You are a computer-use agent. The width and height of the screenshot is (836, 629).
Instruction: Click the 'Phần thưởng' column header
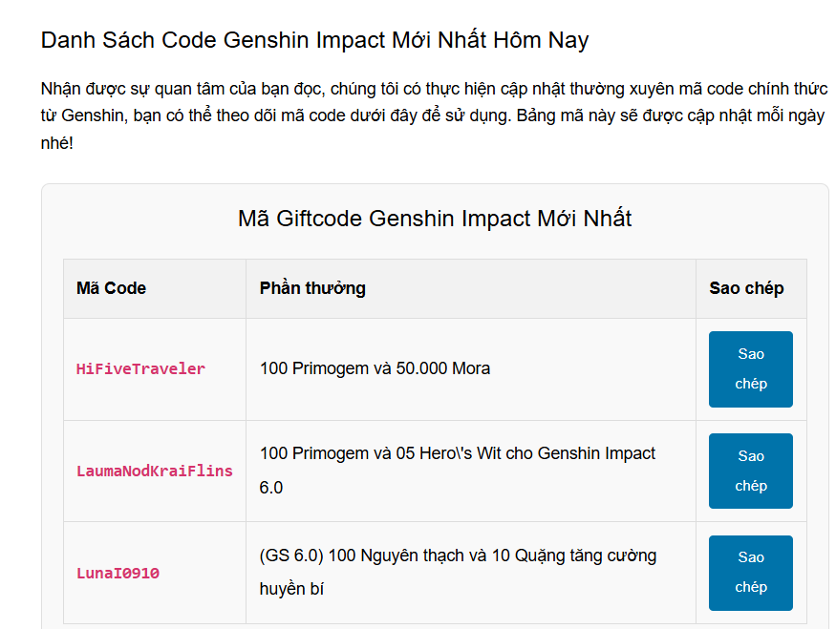[312, 288]
